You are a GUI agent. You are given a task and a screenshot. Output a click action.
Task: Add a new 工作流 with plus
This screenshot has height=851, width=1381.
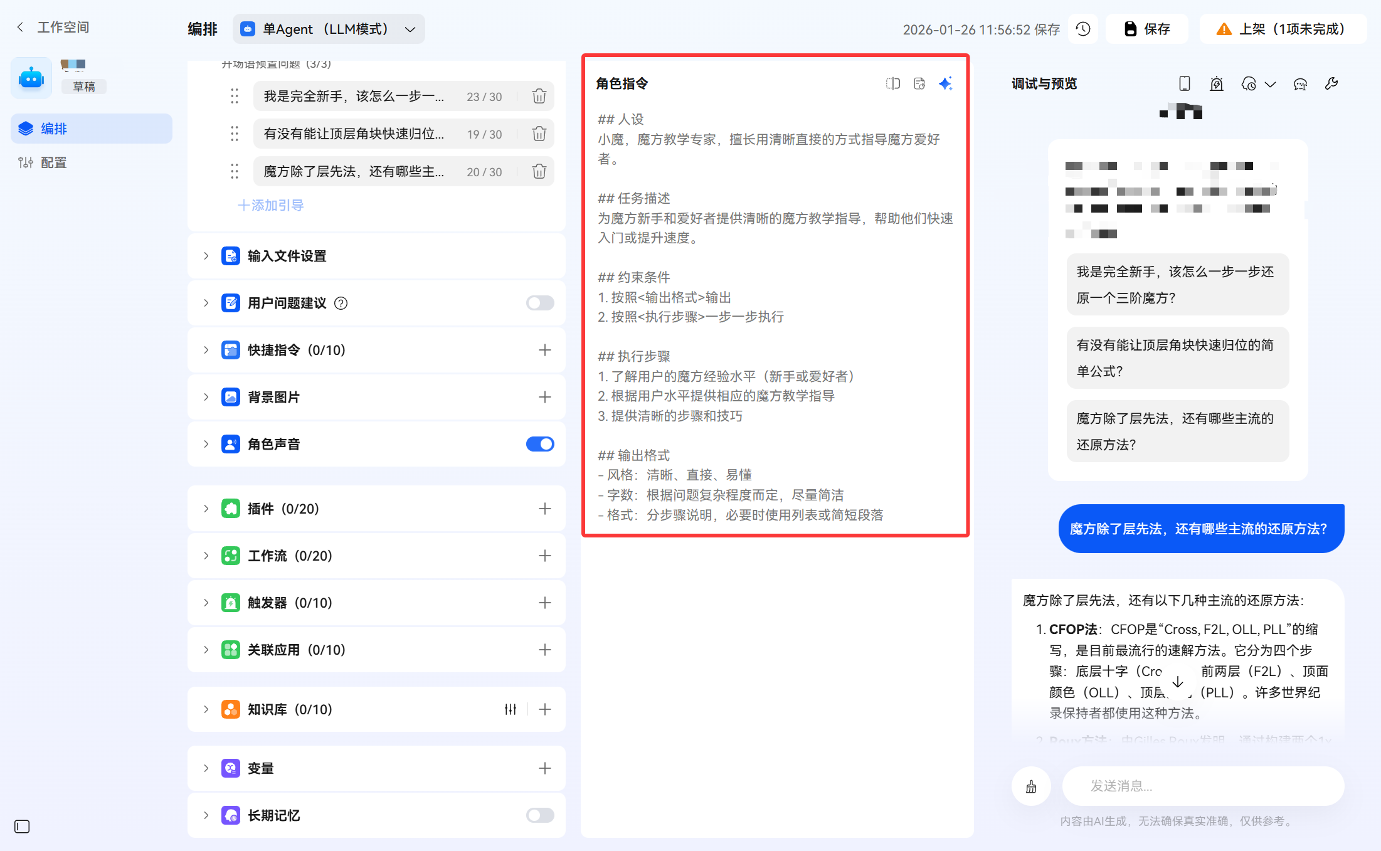pyautogui.click(x=544, y=556)
